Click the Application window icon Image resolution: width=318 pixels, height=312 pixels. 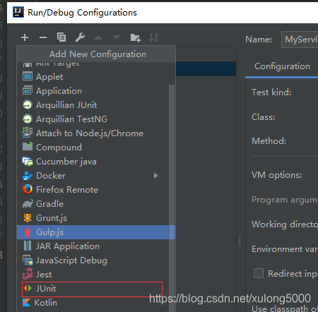coord(28,90)
